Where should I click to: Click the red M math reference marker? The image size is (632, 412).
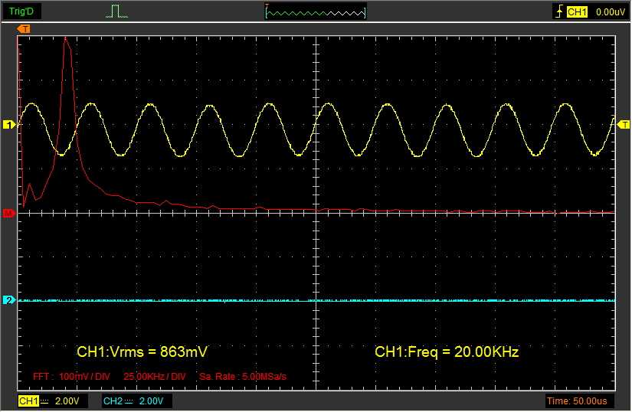[x=8, y=213]
